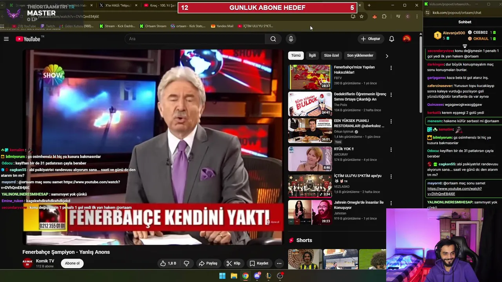Screen dimensions: 502x282
Task: Switch to Kıraç - 100. Yıl Şarkısı tab
Action: 161,5
